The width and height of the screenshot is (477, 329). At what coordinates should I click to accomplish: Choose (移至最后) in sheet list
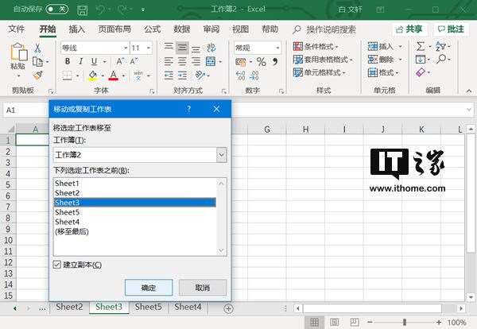(x=135, y=232)
